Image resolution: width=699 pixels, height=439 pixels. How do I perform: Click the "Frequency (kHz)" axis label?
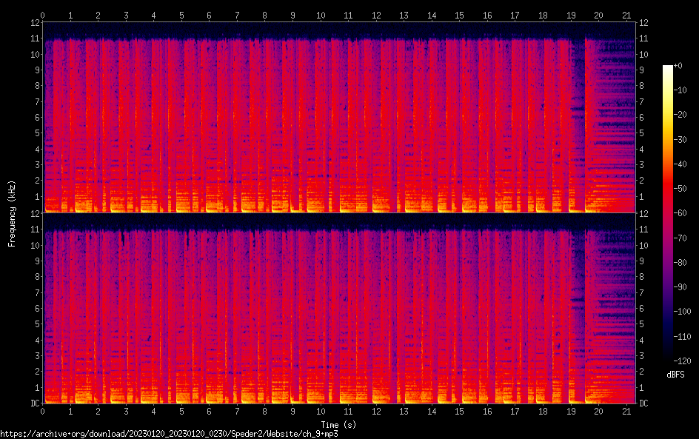point(12,212)
